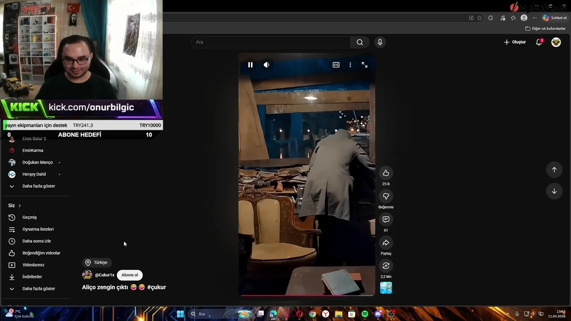The height and width of the screenshot is (321, 571).
Task: Open Spotify from the taskbar
Action: [x=365, y=314]
